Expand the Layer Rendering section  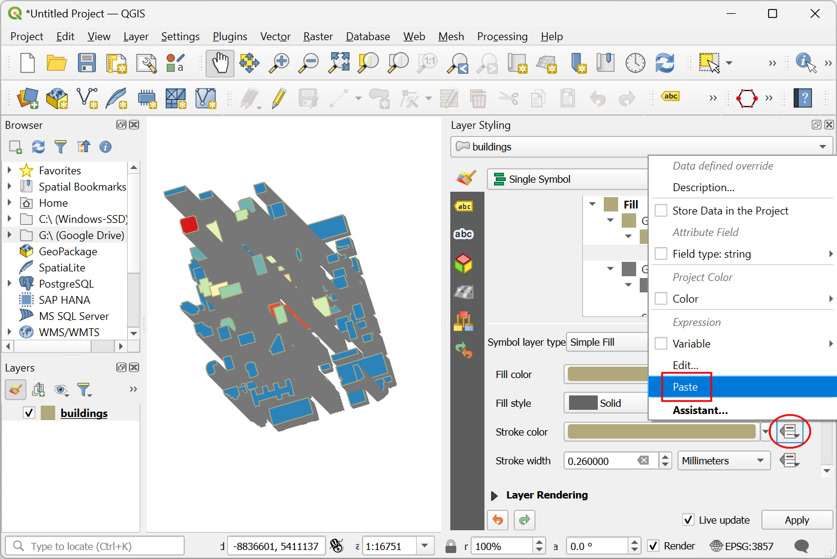coord(494,495)
